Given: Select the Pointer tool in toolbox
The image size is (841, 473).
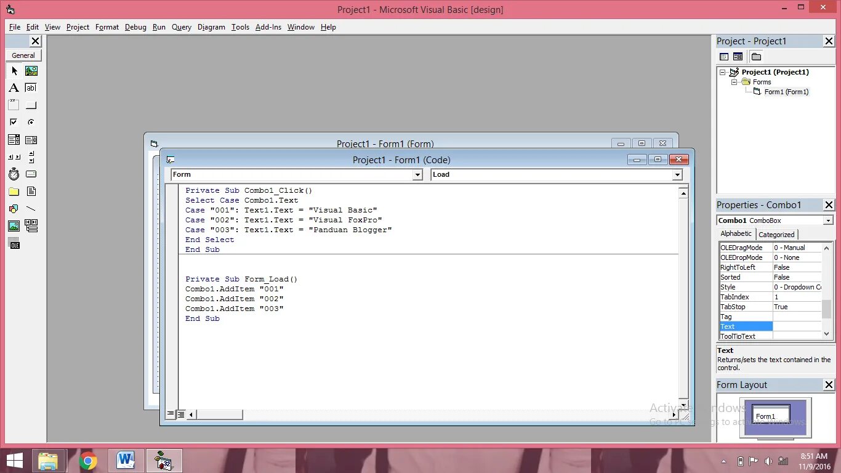Looking at the screenshot, I should [14, 71].
